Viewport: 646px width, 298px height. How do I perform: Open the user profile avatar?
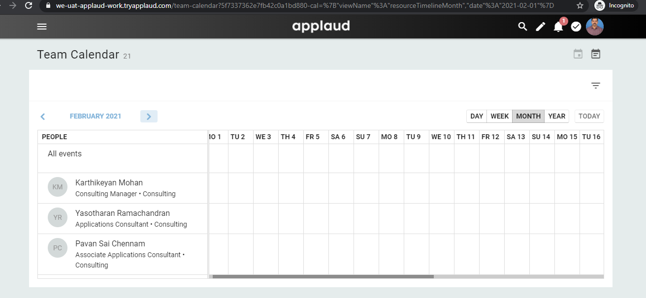(x=595, y=27)
